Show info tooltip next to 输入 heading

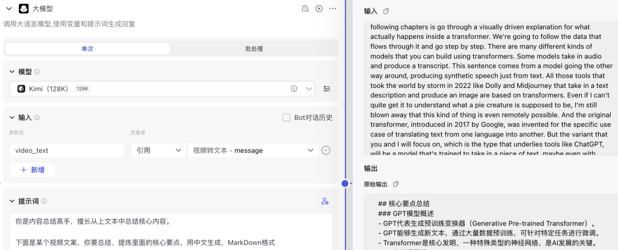tap(37, 118)
